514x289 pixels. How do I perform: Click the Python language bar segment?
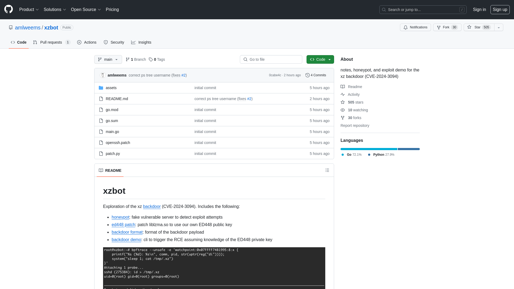point(409,149)
